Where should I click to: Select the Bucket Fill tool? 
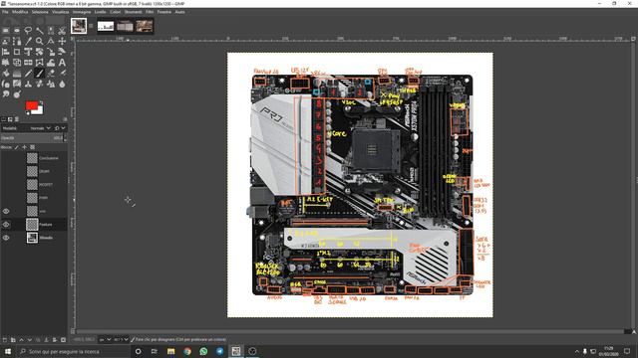6,74
